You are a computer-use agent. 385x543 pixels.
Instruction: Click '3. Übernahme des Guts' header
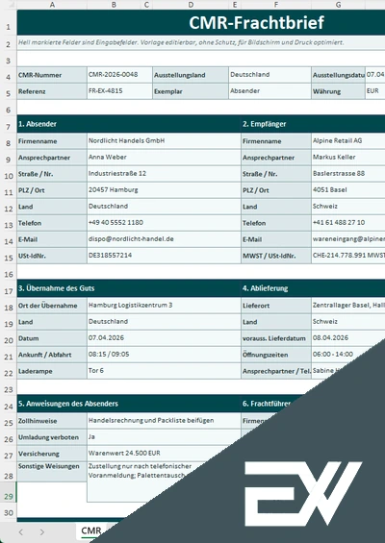(129, 288)
